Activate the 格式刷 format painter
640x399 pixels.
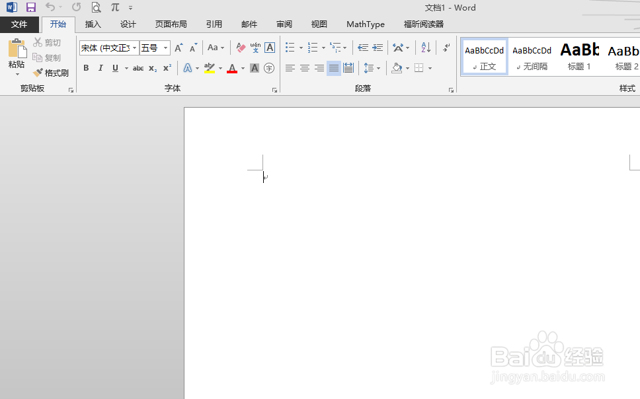(x=51, y=73)
